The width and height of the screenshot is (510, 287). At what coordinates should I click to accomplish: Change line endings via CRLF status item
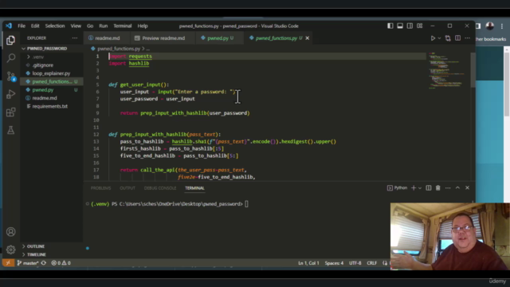tap(372, 263)
